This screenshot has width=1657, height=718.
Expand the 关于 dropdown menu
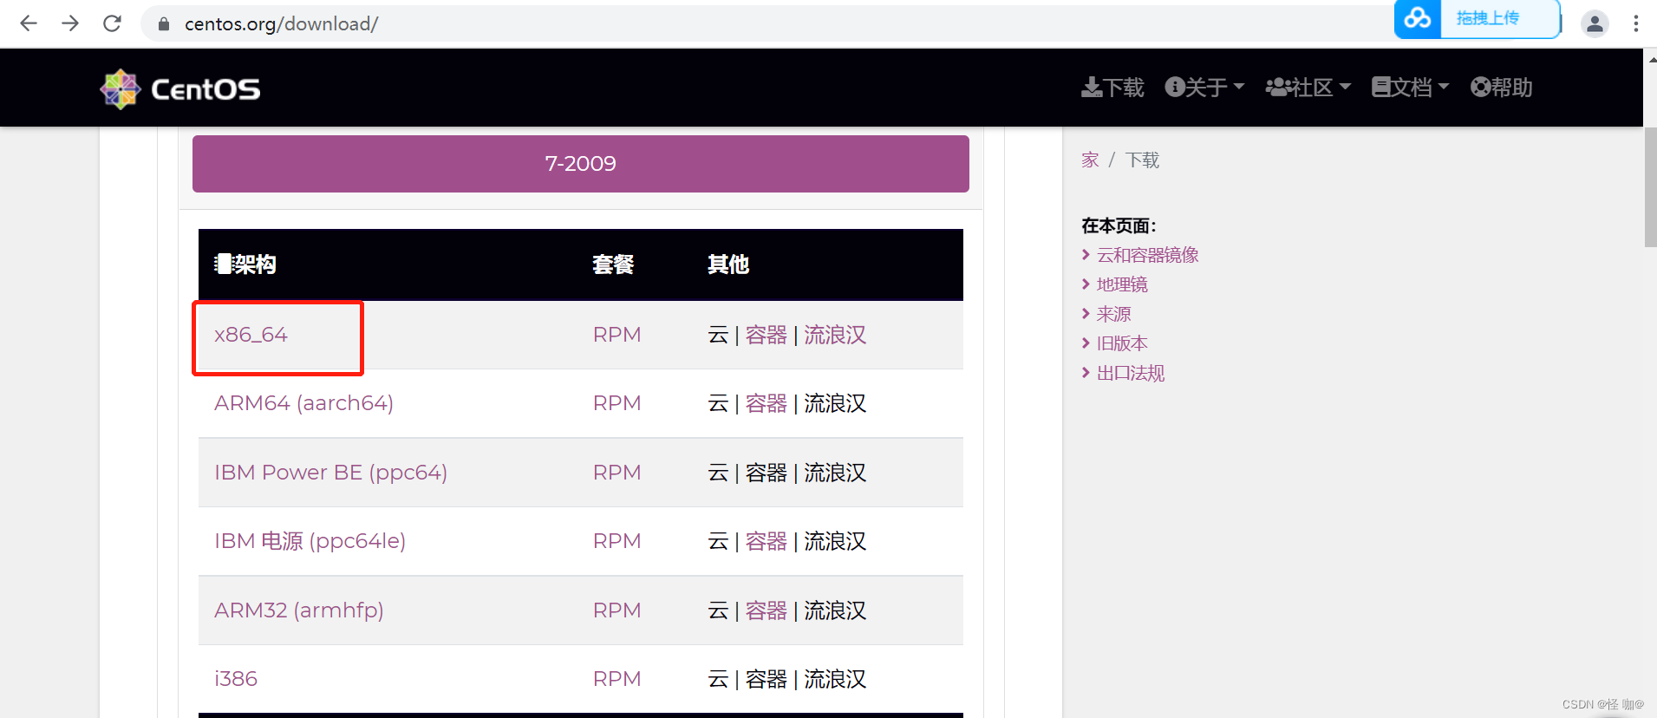1204,88
